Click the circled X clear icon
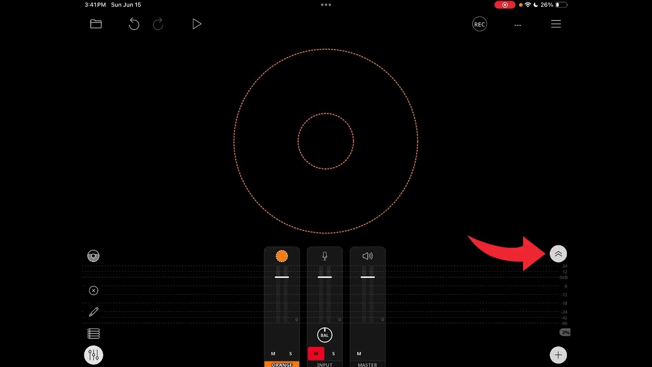The height and width of the screenshot is (367, 652). click(x=93, y=291)
